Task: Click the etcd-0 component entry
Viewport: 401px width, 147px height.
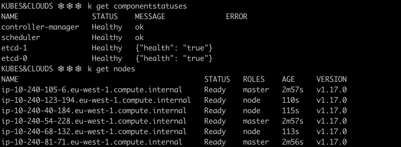Action: click(14, 58)
